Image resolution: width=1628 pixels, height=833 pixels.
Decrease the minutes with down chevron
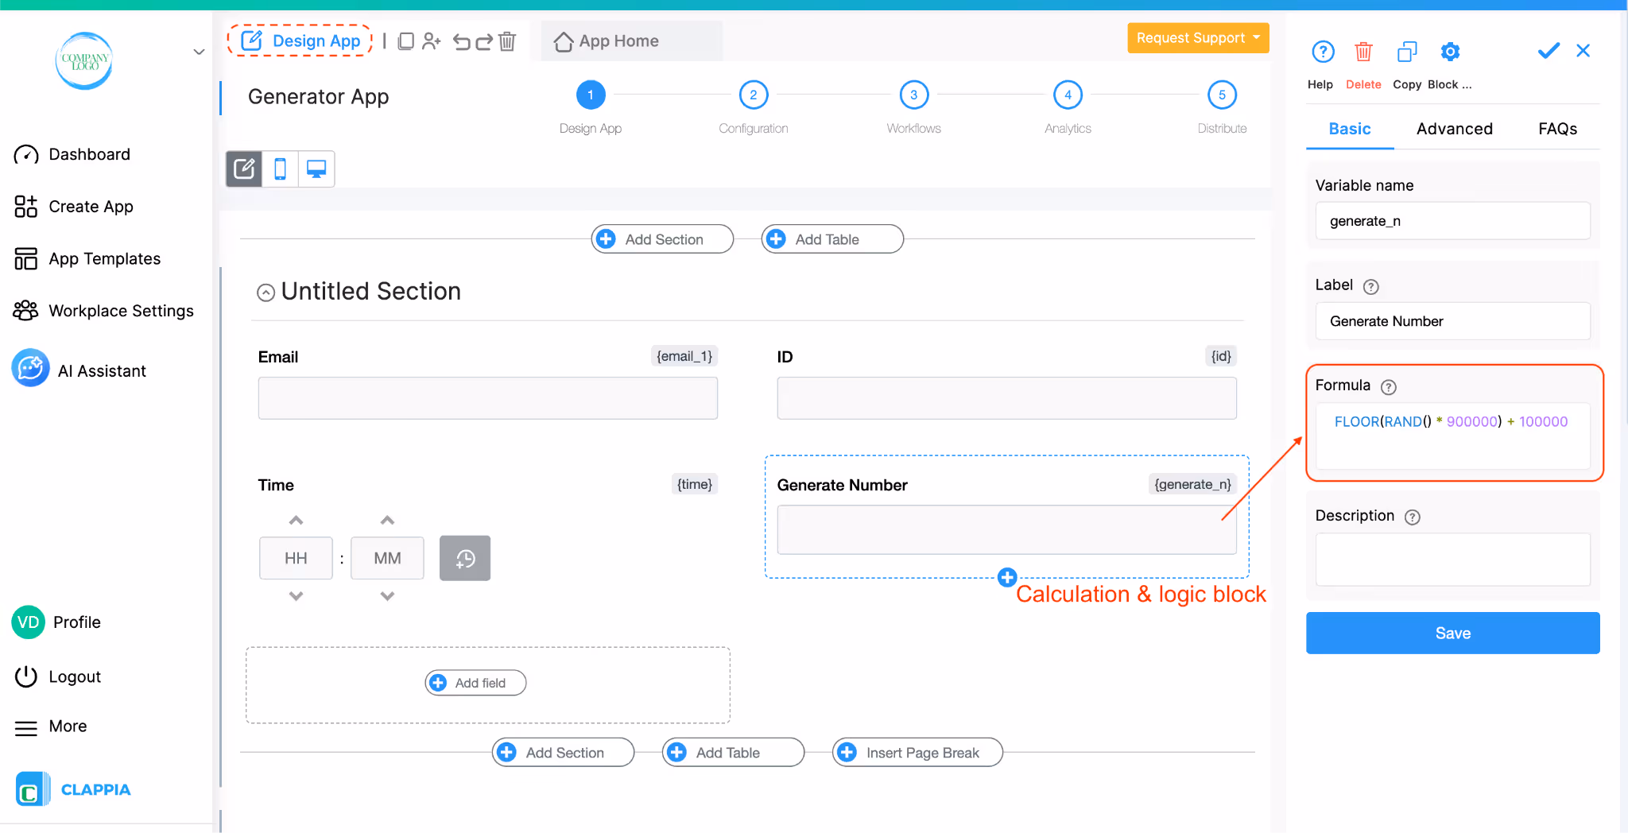coord(387,595)
